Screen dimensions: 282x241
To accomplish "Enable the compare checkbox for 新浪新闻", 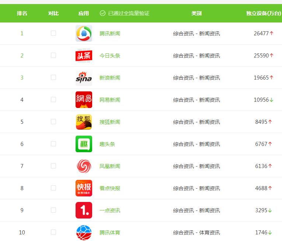I will pos(53,77).
